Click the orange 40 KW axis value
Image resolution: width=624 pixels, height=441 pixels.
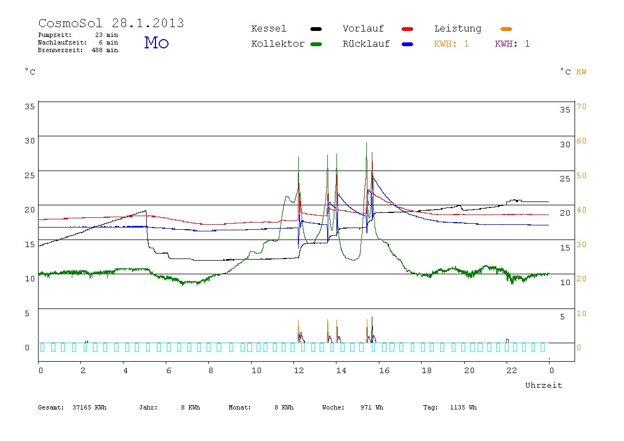(x=582, y=210)
